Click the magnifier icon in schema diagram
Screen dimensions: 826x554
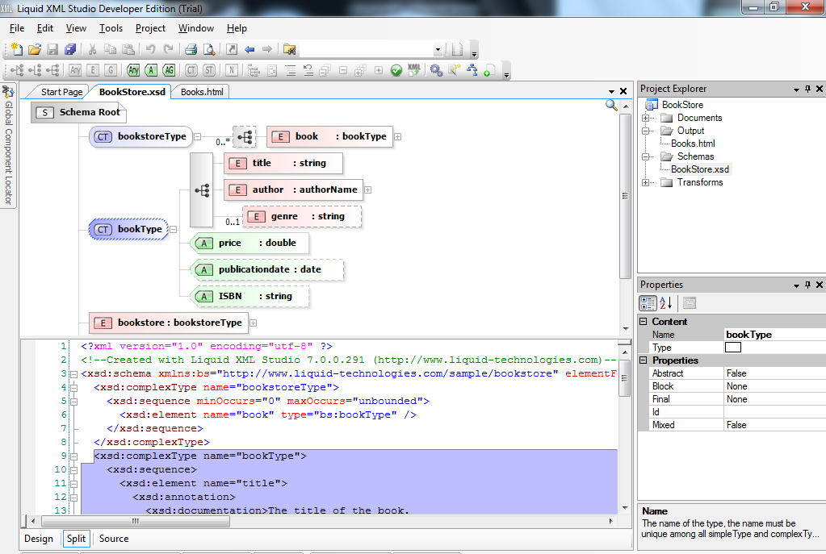pos(611,105)
